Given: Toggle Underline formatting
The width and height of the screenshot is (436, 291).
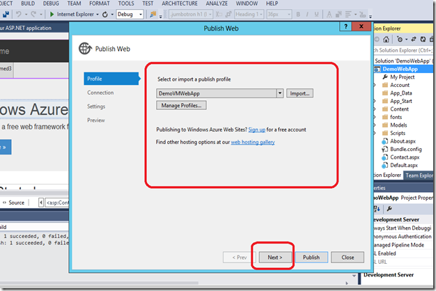Looking at the screenshot, I should pyautogui.click(x=316, y=15).
